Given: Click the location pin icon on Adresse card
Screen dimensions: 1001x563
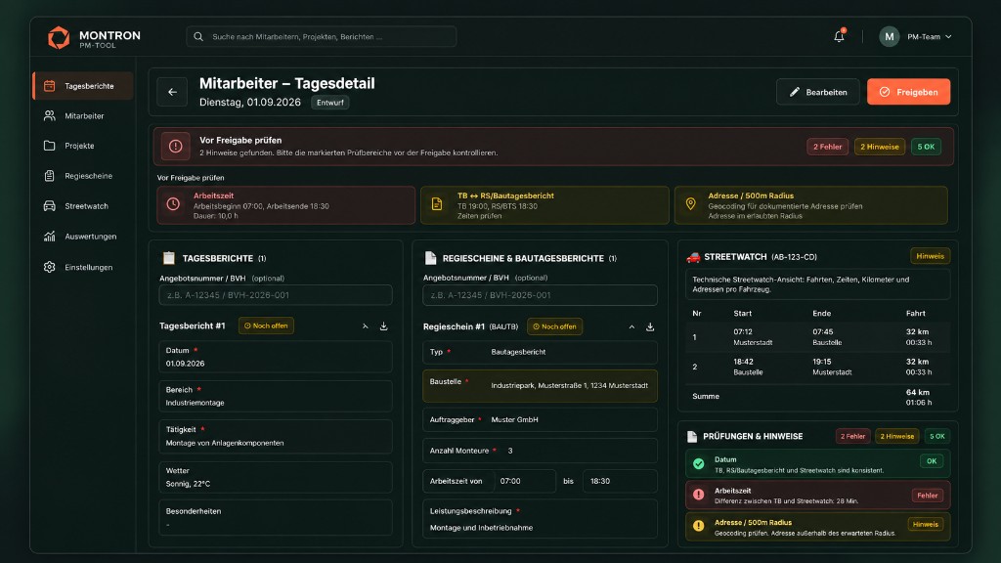Looking at the screenshot, I should tap(691, 204).
